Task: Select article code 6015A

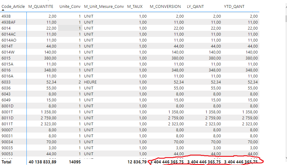Action: click(7, 64)
